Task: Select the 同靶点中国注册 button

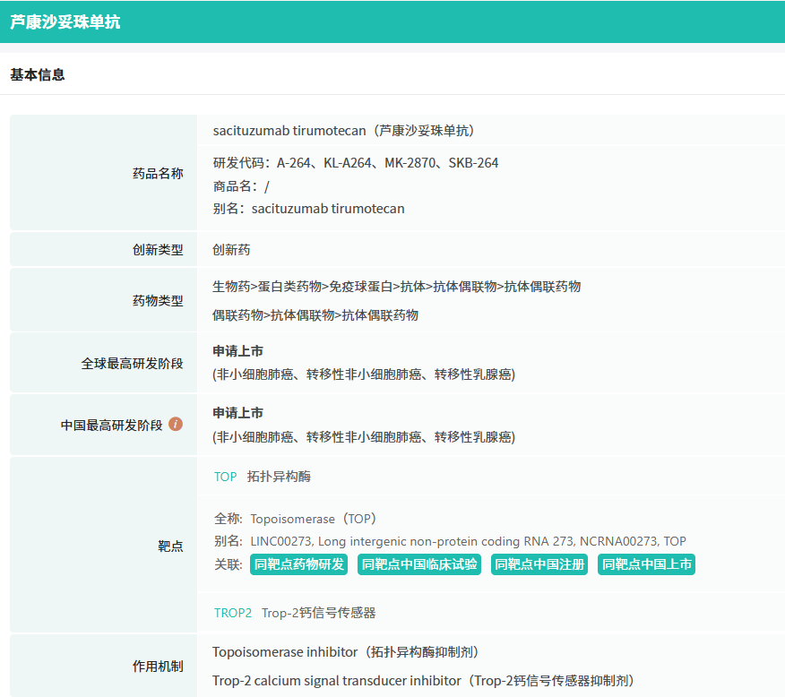Action: pyautogui.click(x=539, y=564)
